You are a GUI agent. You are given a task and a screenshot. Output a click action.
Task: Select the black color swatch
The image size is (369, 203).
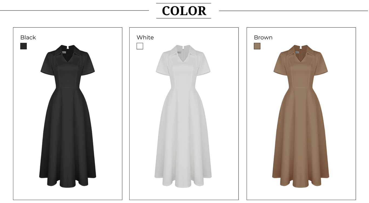tap(24, 46)
